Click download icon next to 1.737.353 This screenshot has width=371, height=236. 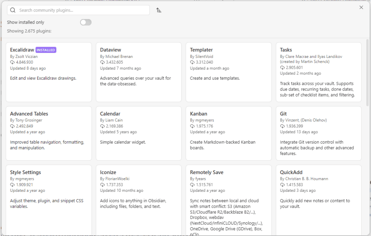pyautogui.click(x=102, y=185)
